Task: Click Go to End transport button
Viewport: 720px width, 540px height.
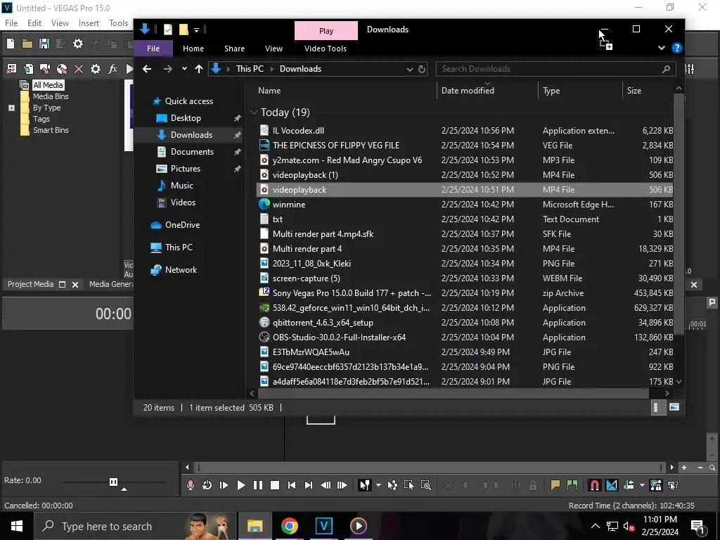Action: coord(309,485)
